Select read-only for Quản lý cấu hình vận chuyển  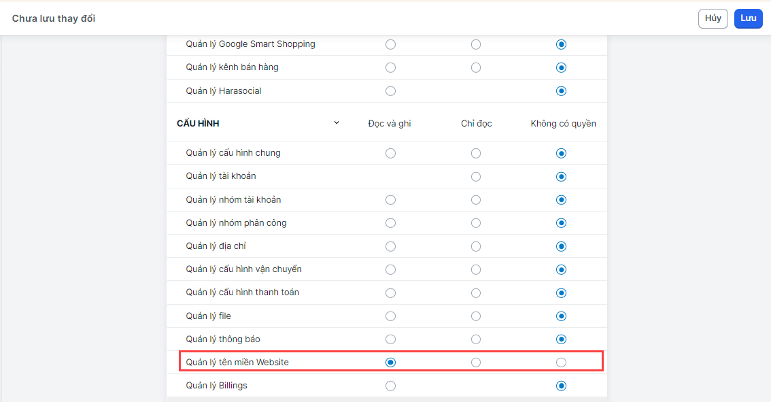point(476,269)
